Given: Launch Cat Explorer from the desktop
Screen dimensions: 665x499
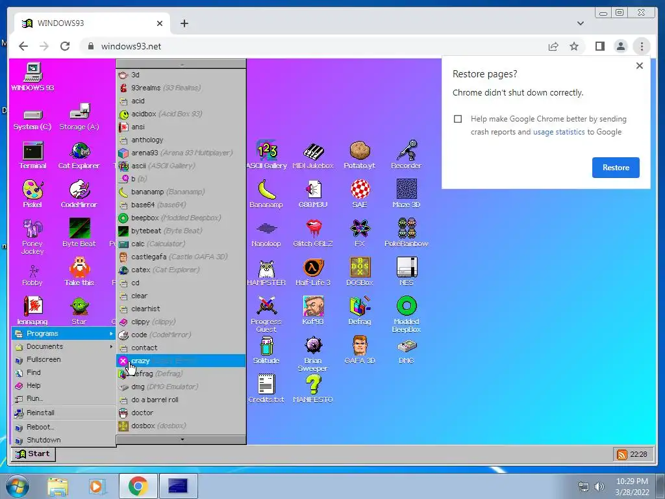Looking at the screenshot, I should pos(79,155).
